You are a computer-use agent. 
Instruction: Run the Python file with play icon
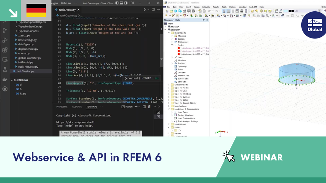pos(145,10)
